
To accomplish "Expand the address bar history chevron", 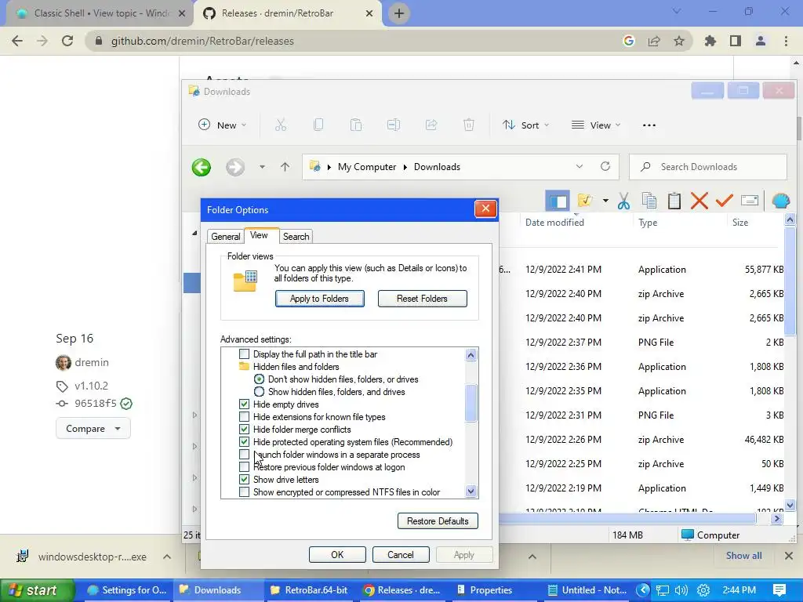I will click(x=580, y=166).
